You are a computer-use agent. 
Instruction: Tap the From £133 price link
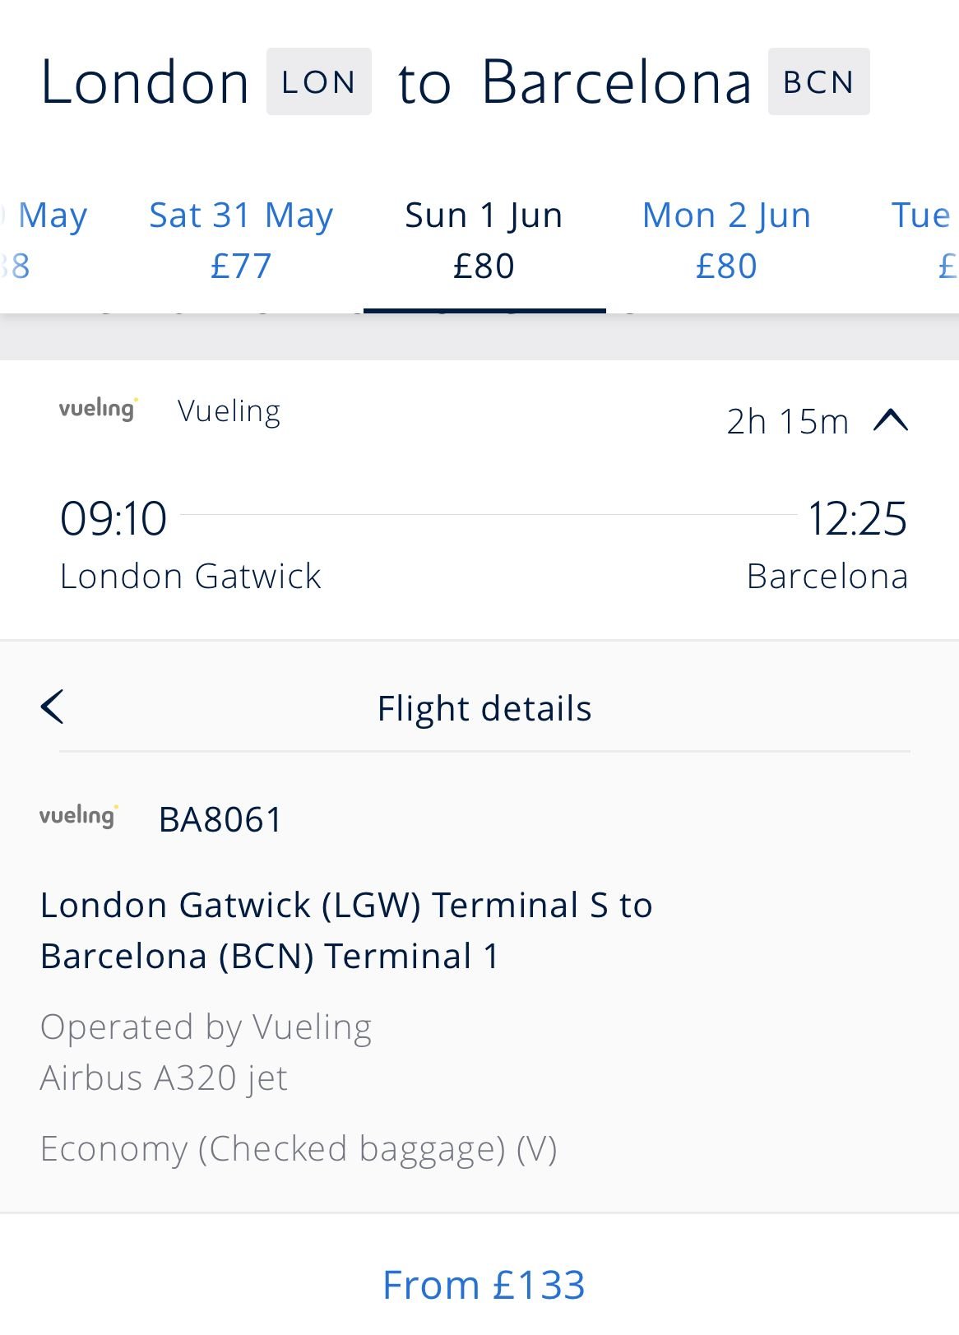point(484,1284)
